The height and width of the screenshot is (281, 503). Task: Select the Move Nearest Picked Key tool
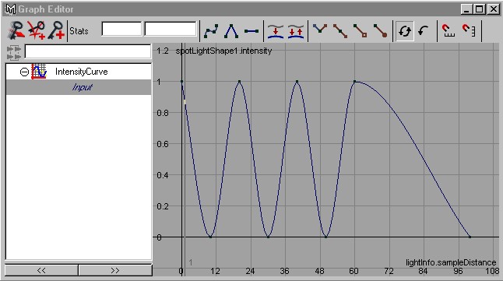[x=16, y=30]
